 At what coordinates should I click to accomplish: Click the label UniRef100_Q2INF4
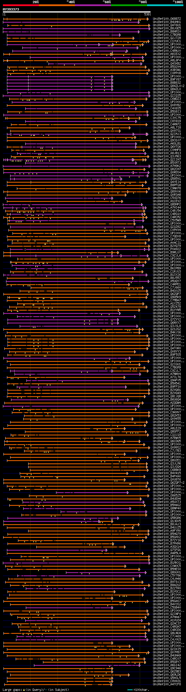click(x=167, y=614)
